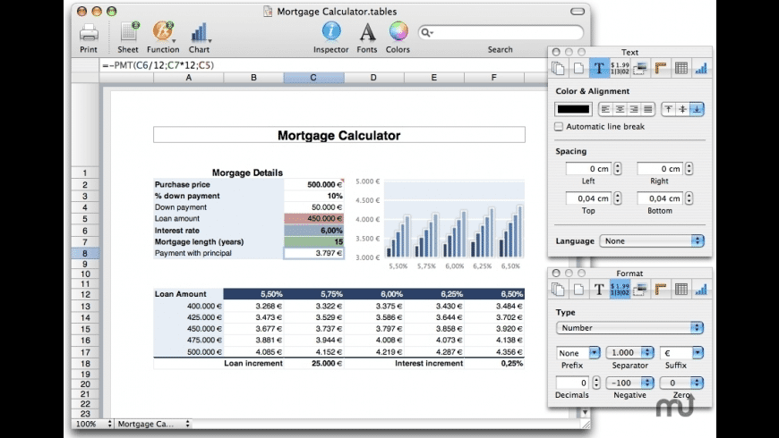This screenshot has height=438, width=779.
Task: Click the Print toolbar icon
Action: pyautogui.click(x=89, y=33)
